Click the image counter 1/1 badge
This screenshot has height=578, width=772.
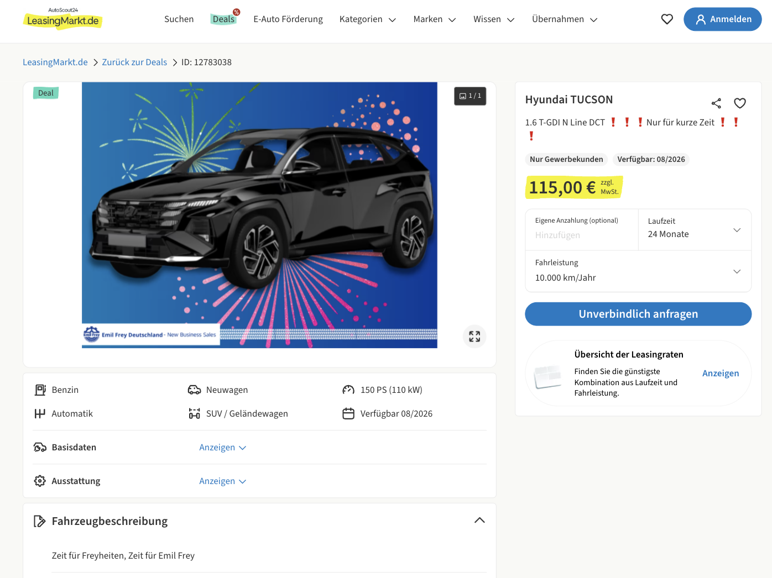point(470,96)
